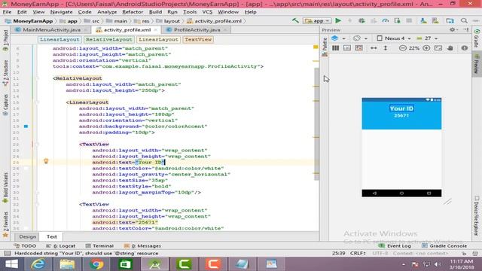Click Attach debugger to Android process icon
The height and width of the screenshot is (271, 482).
[x=397, y=20]
